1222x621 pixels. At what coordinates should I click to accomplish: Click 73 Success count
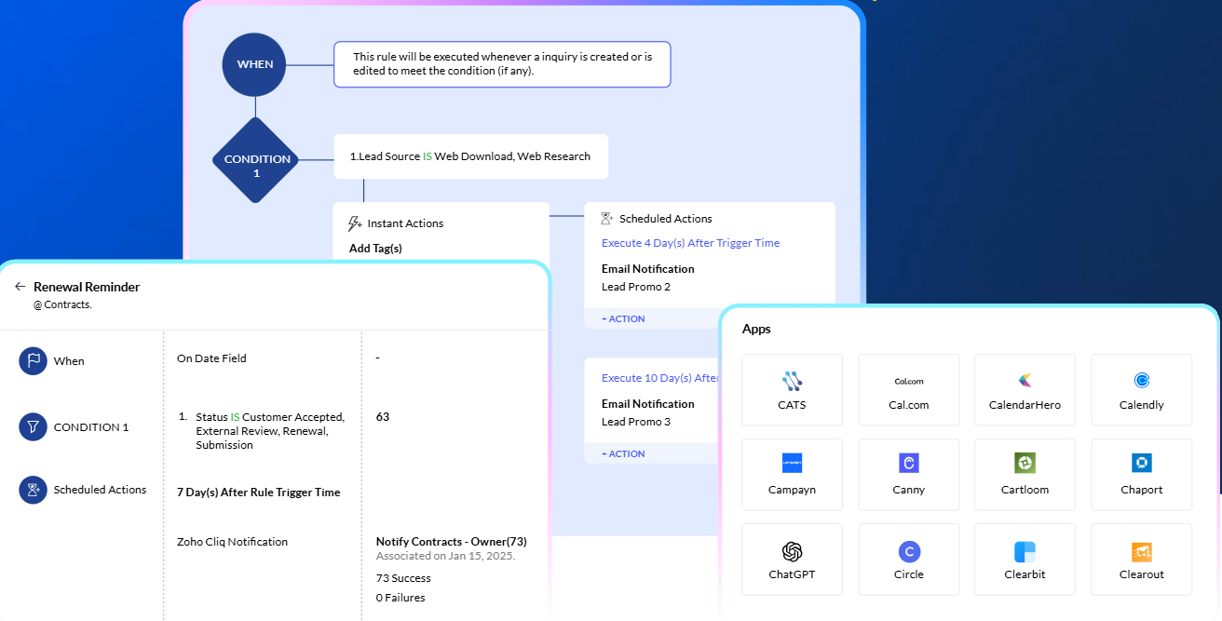coord(403,578)
